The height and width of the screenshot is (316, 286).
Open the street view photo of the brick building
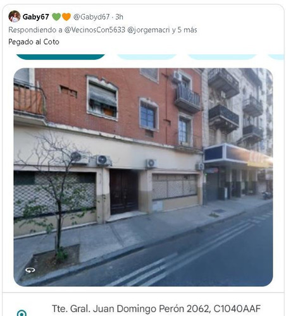pyautogui.click(x=143, y=177)
